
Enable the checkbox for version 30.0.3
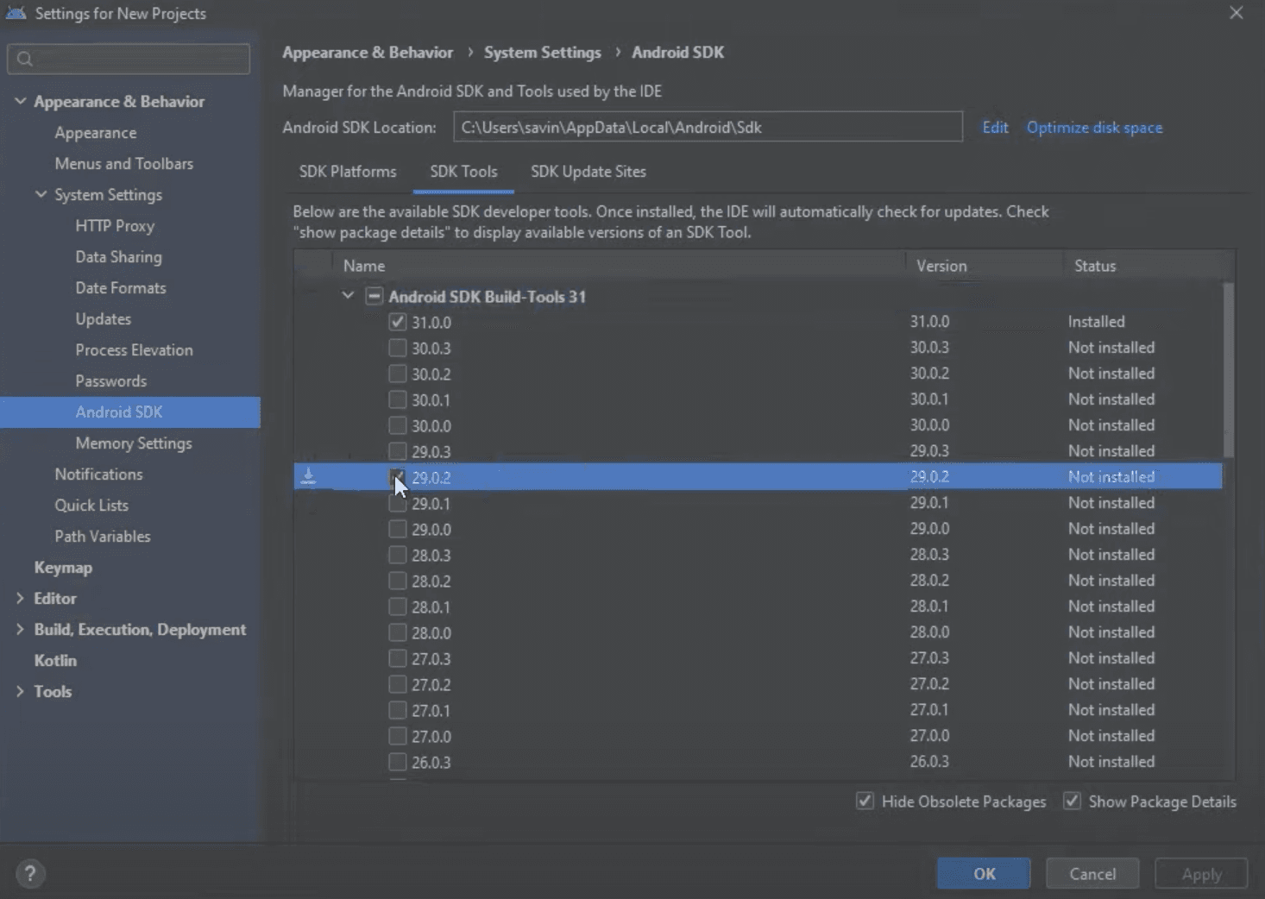pos(397,348)
